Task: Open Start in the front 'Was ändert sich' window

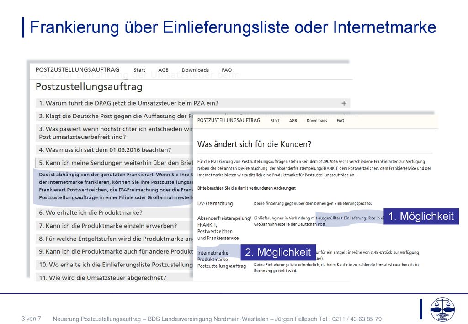Action: tap(275, 121)
